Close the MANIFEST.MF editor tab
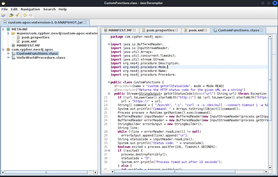278x177 pixels. 134,30
